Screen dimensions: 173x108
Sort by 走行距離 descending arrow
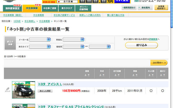click(119, 75)
